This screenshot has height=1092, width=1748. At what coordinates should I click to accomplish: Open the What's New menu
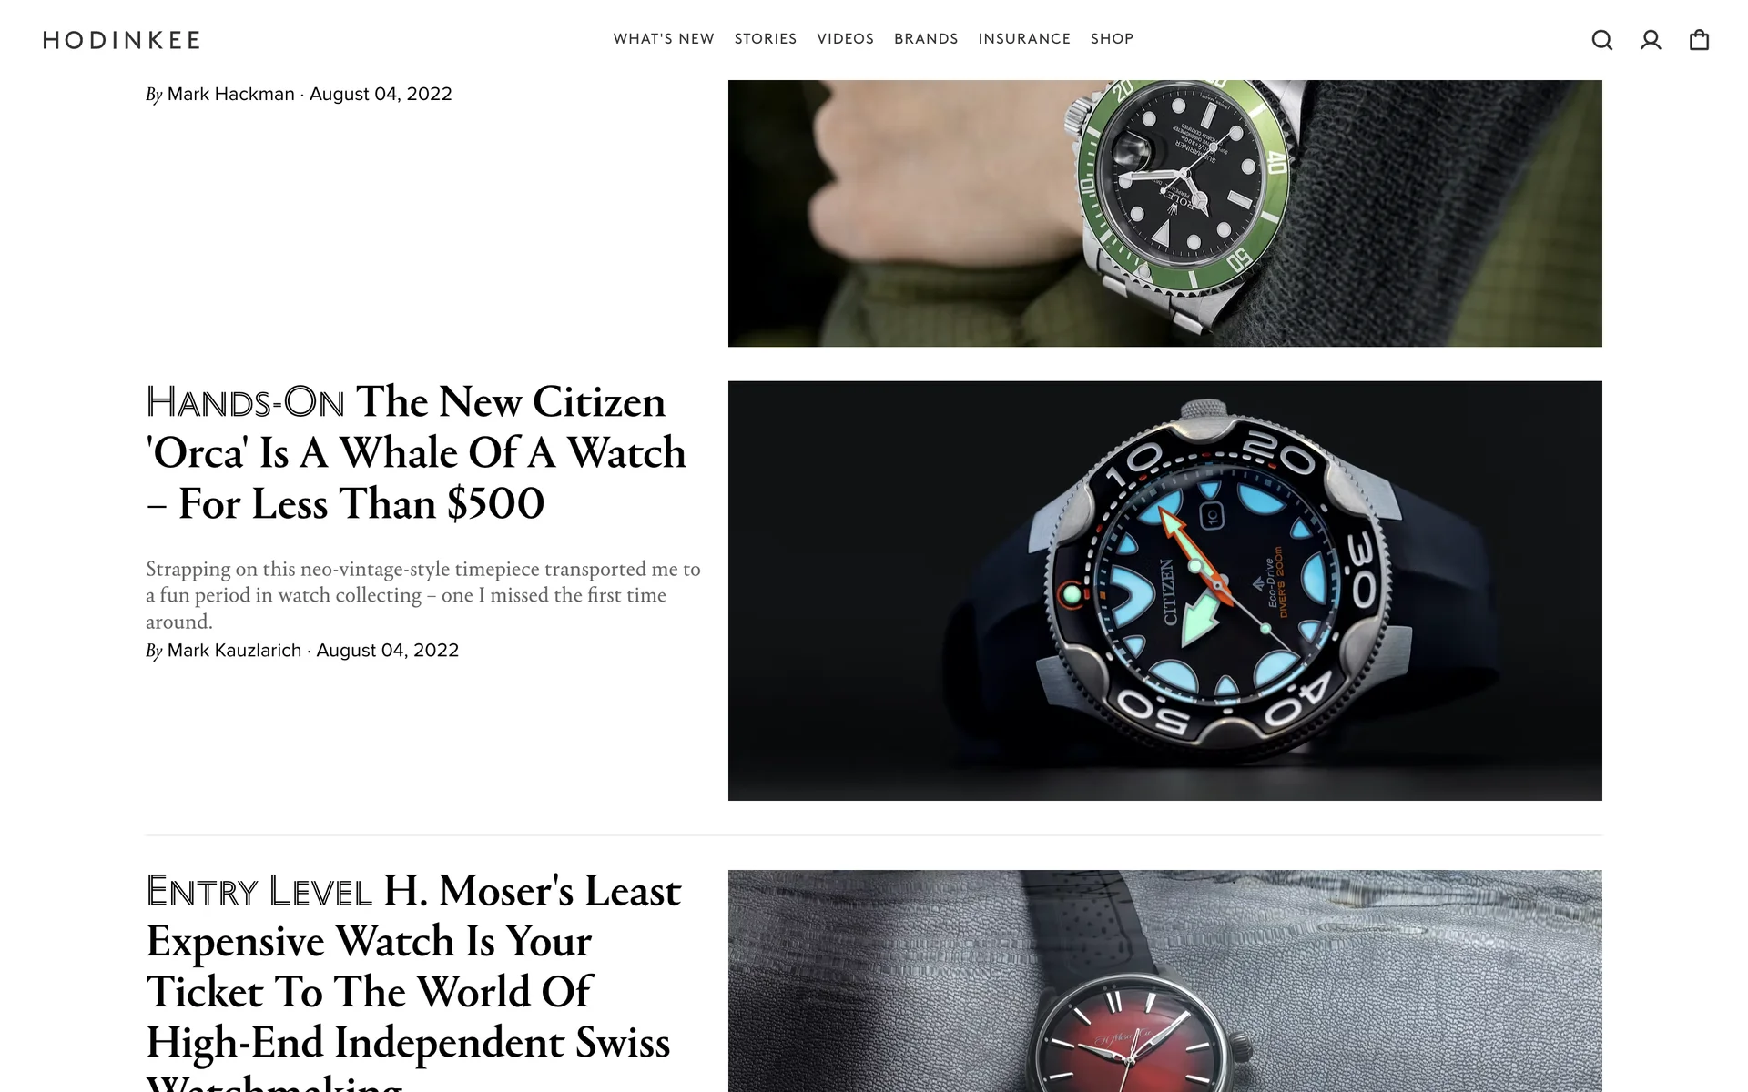[664, 39]
